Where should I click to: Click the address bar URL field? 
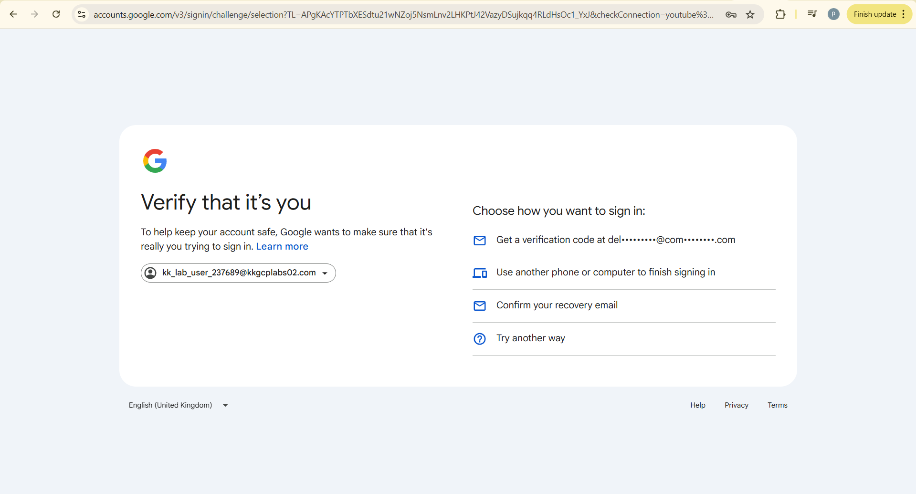click(x=403, y=14)
